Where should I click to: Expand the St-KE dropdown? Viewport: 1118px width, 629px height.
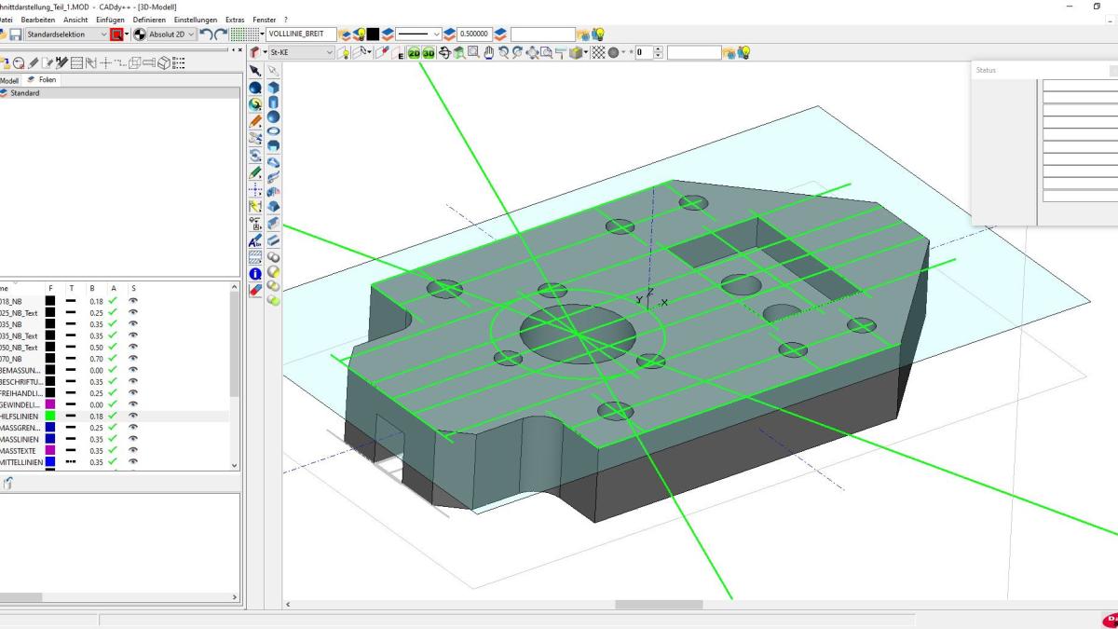point(330,53)
